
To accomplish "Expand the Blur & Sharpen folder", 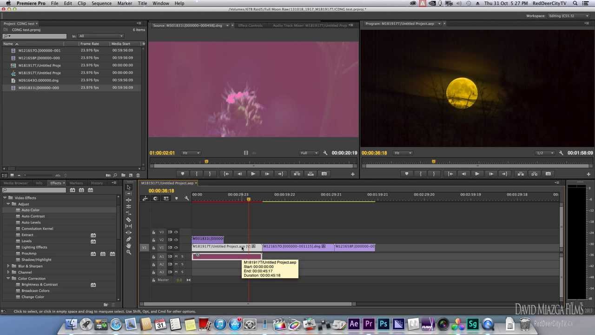I will pyautogui.click(x=8, y=266).
